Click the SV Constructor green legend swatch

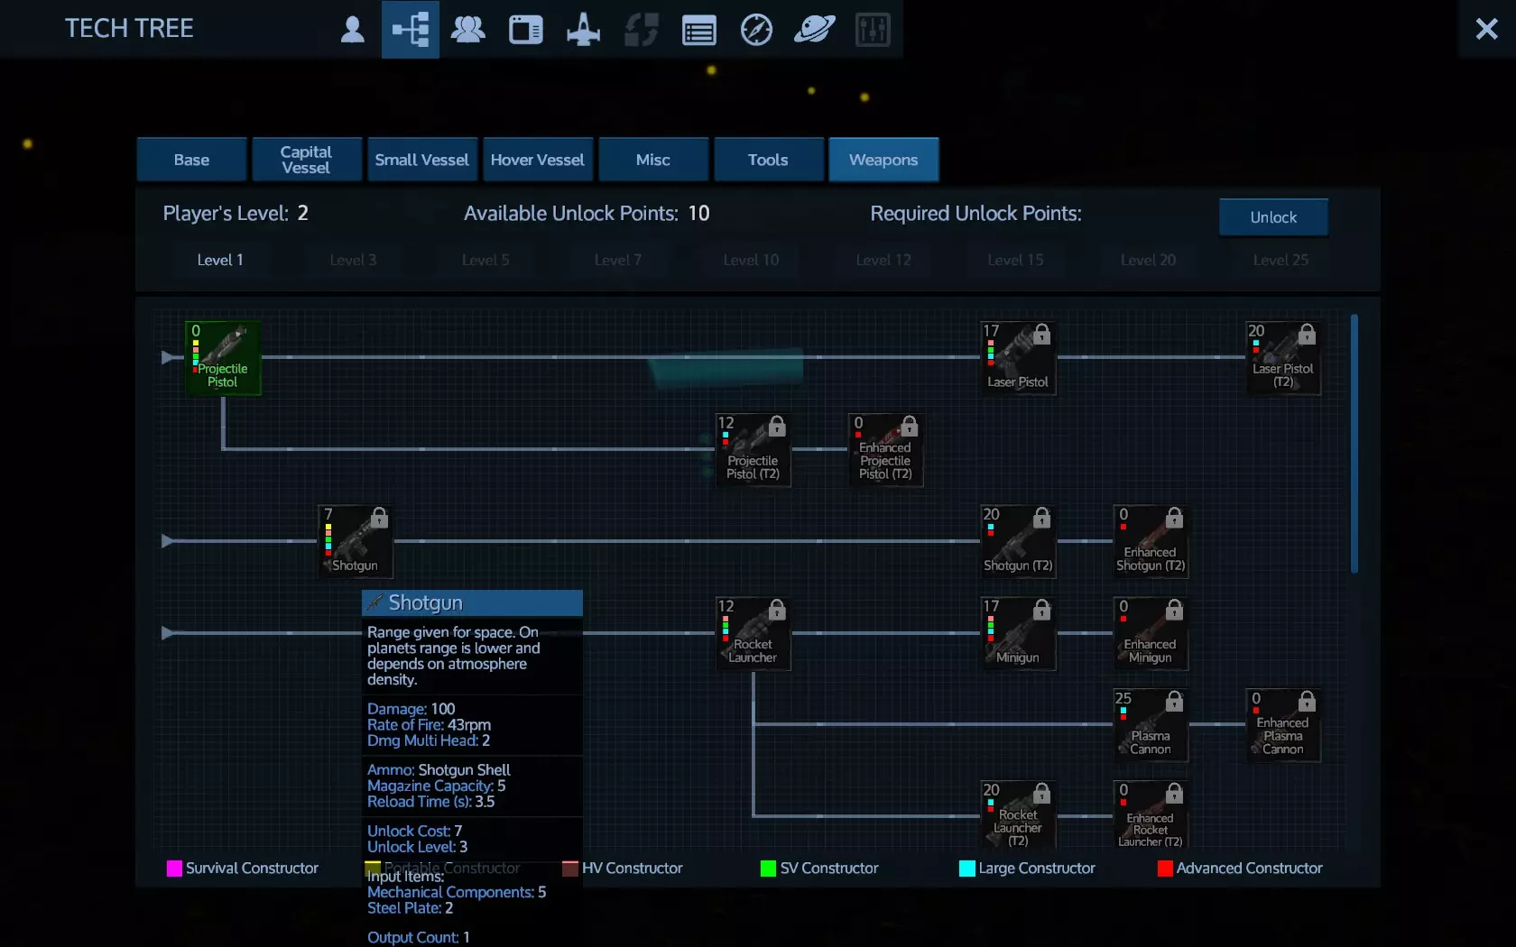pos(768,869)
